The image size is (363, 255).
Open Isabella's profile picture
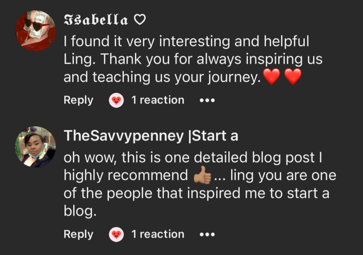pyautogui.click(x=35, y=31)
